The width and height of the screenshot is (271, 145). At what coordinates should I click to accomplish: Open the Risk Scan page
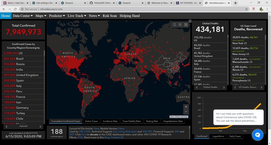point(110,16)
